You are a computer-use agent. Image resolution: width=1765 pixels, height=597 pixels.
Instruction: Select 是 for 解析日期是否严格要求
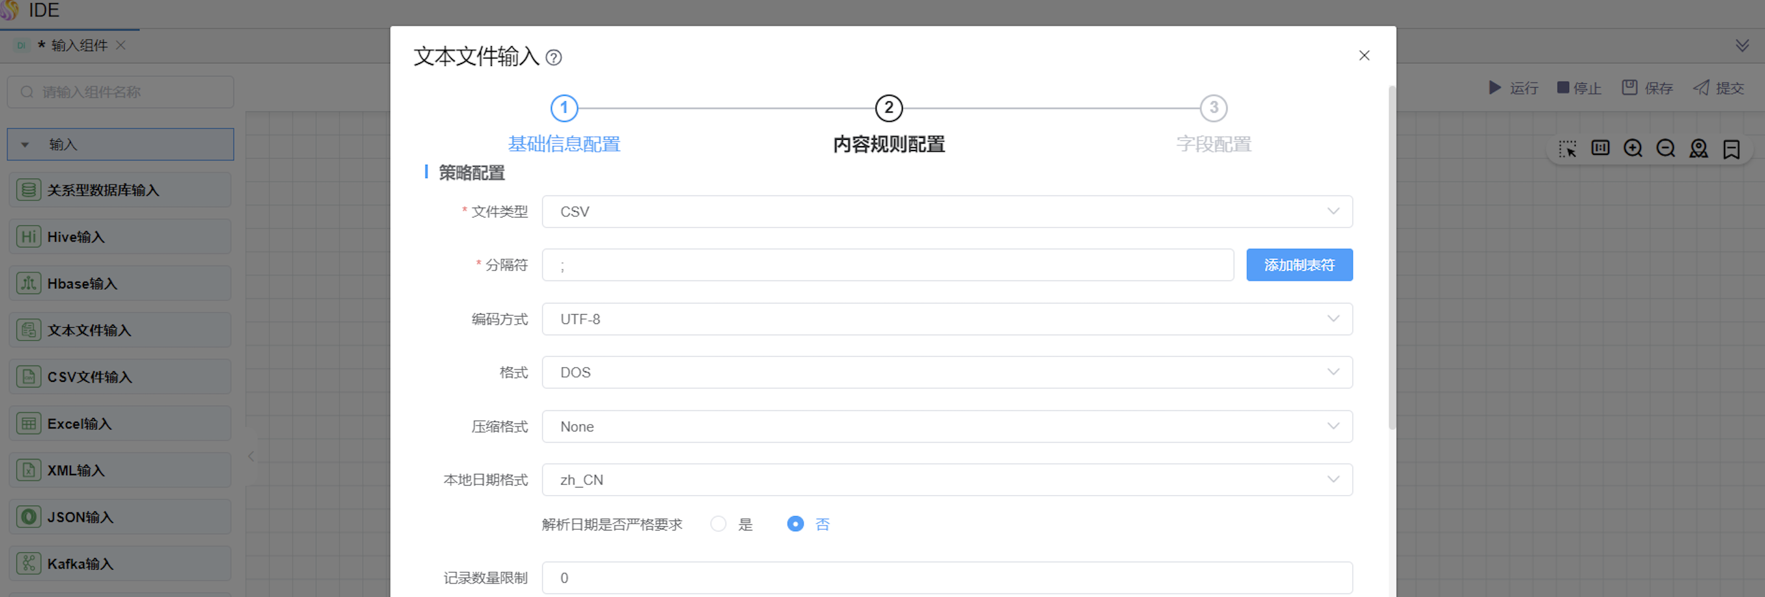click(x=718, y=524)
